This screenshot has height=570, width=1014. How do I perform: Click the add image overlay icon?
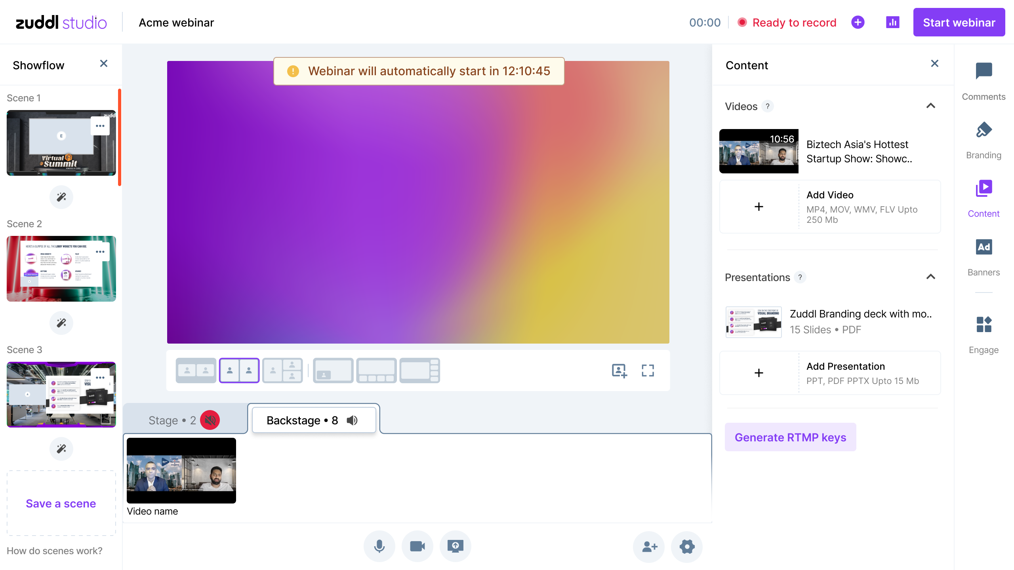pyautogui.click(x=619, y=370)
